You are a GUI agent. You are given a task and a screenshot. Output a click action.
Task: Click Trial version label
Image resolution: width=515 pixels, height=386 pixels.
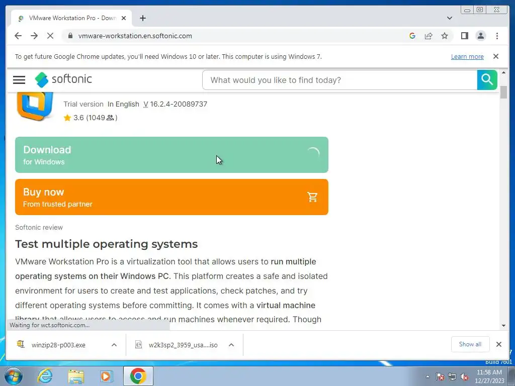pos(83,104)
